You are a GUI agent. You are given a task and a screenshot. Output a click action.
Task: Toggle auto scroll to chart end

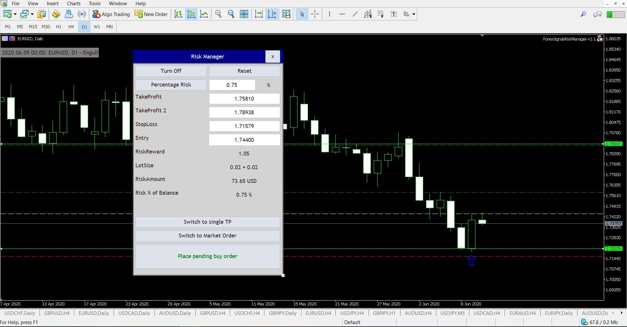259,14
